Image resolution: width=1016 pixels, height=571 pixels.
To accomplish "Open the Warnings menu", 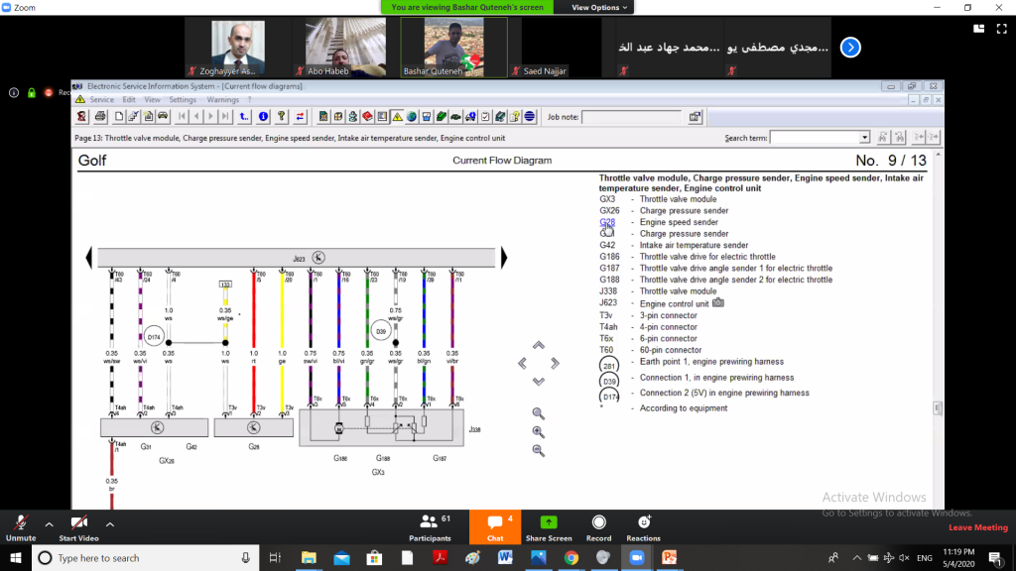I will click(x=223, y=100).
